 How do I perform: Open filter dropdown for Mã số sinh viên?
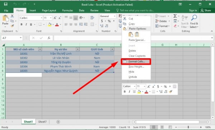[40, 49]
